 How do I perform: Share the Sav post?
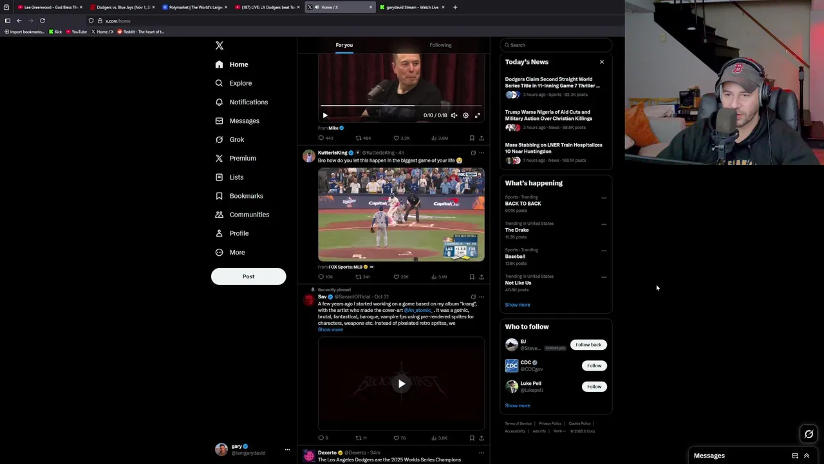[481, 438]
